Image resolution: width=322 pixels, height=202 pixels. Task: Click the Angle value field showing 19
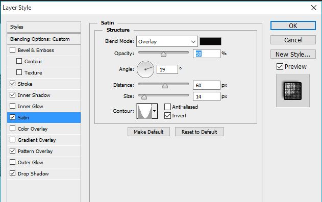click(167, 69)
